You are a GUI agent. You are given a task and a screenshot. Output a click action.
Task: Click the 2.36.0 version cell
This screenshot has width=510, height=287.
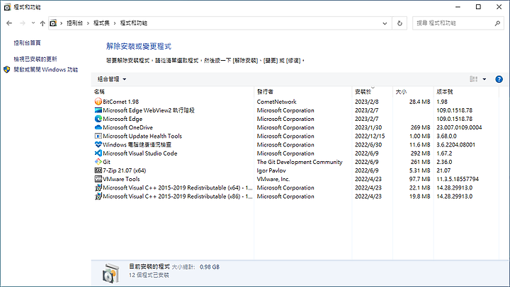click(444, 162)
